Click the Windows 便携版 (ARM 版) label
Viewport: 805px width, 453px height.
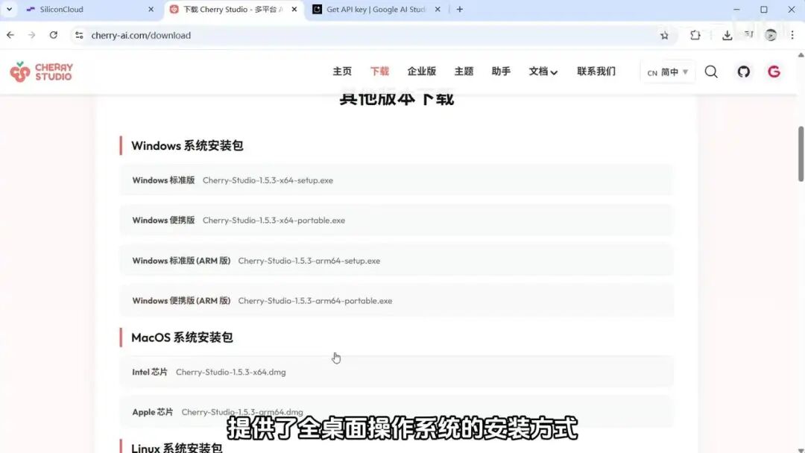click(181, 301)
